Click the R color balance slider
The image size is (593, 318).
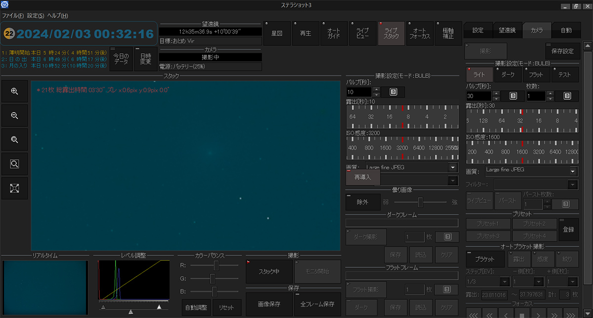[216, 265]
